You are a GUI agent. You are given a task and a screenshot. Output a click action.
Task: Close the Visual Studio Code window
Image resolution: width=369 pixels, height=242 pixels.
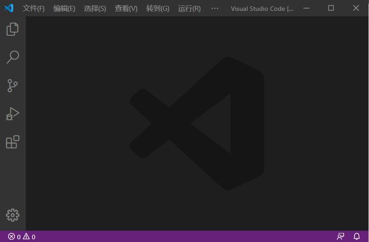click(x=356, y=8)
